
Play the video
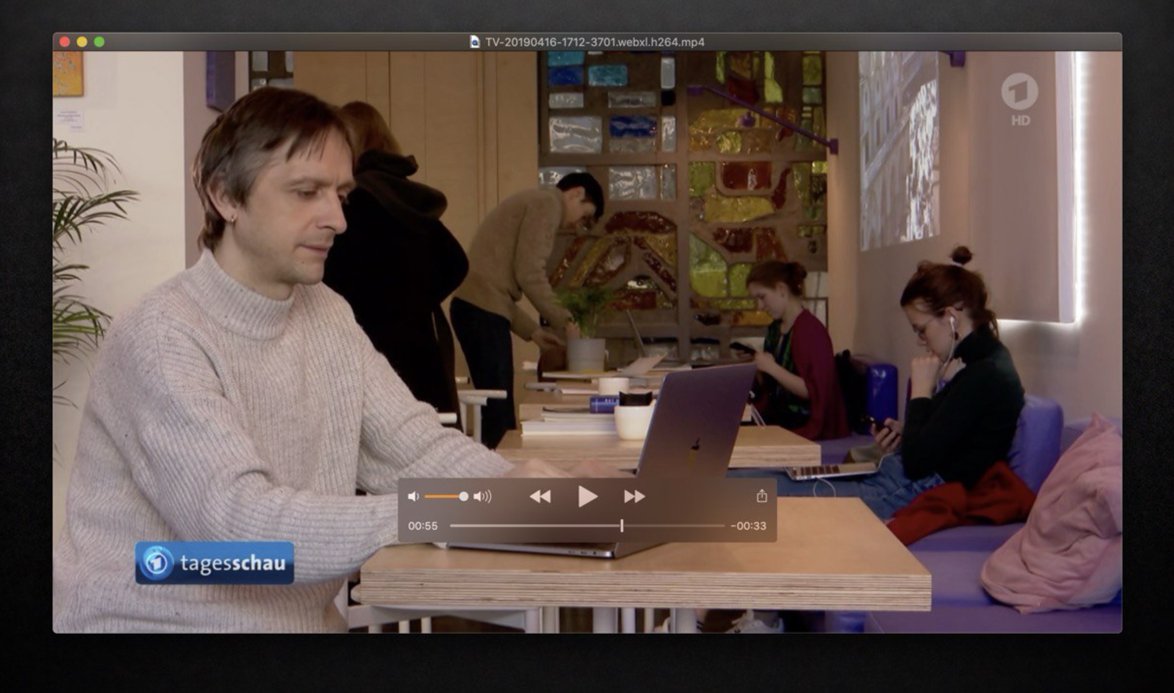coord(587,496)
